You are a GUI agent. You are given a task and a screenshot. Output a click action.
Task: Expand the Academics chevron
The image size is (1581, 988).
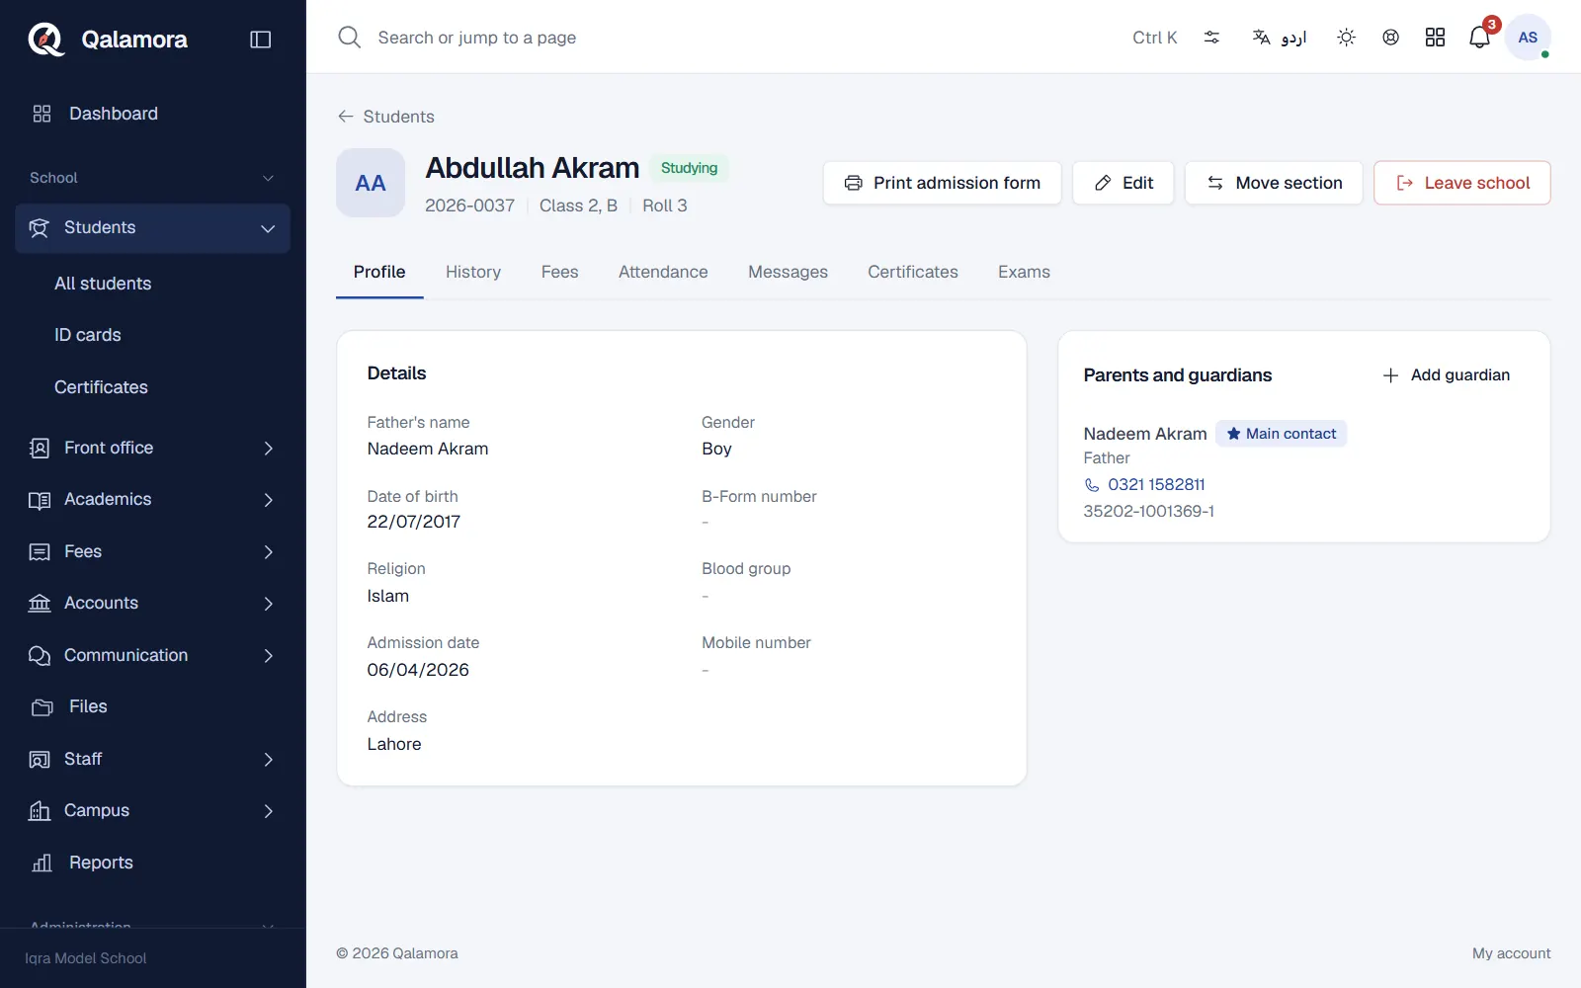269,500
